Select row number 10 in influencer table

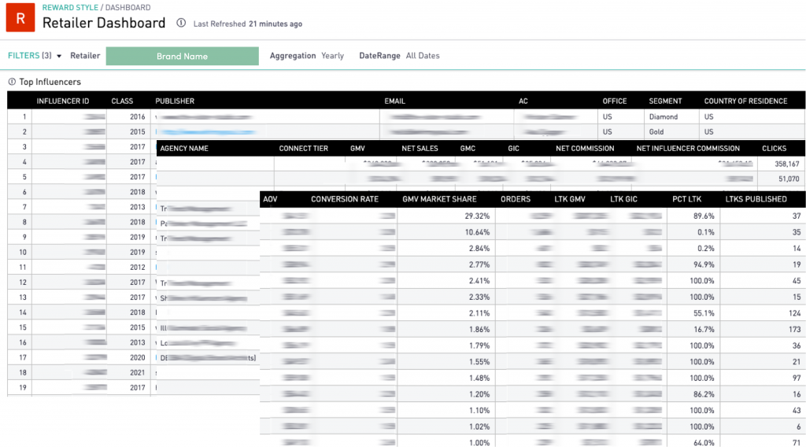(23, 253)
